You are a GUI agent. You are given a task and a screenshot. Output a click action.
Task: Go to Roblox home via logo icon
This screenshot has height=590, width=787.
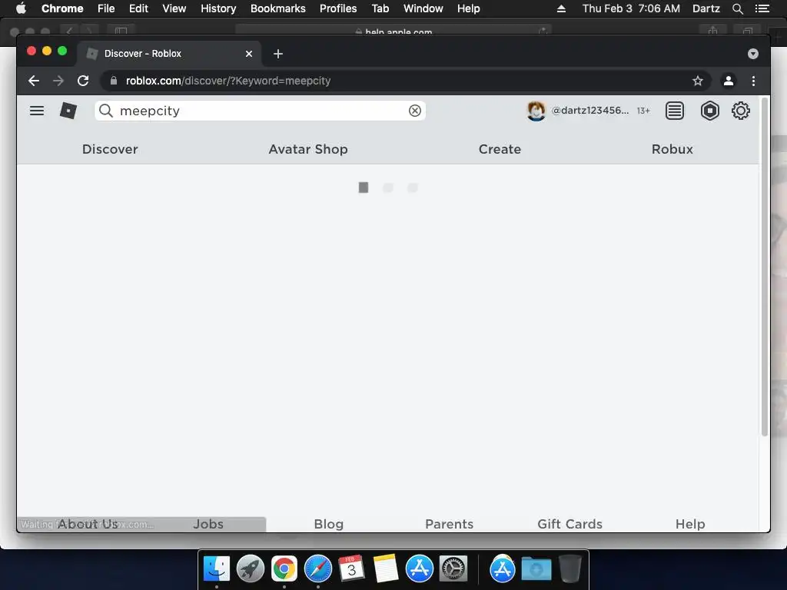coord(68,111)
